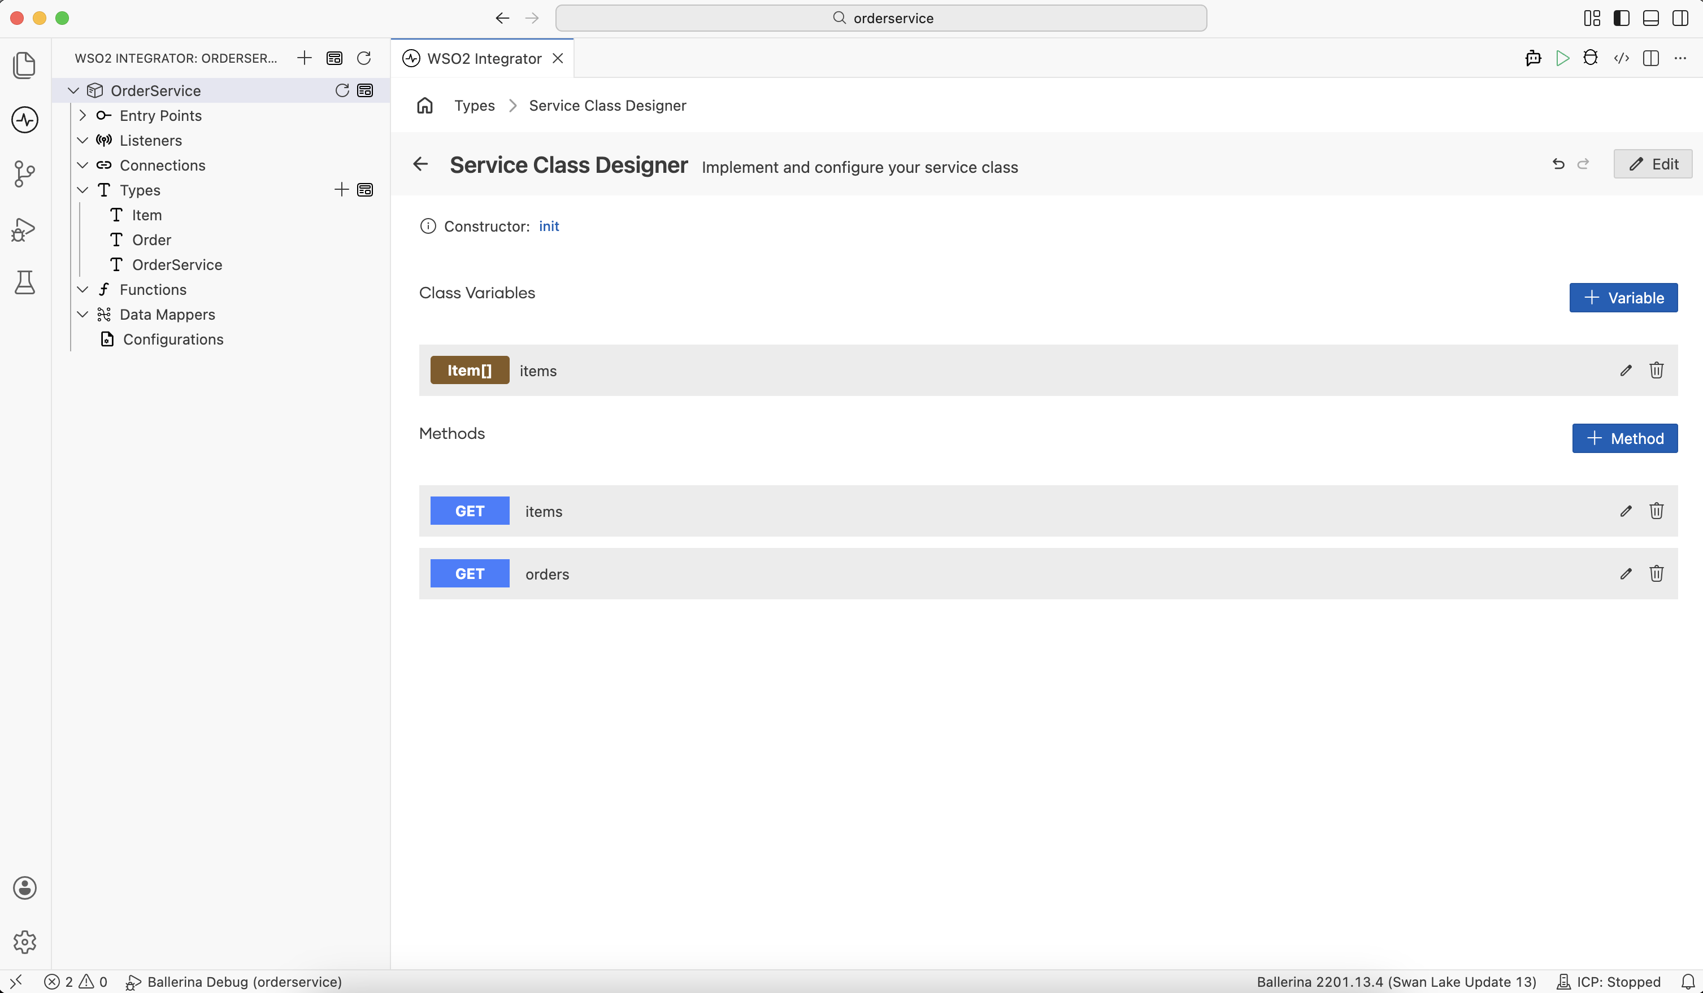Image resolution: width=1703 pixels, height=993 pixels.
Task: Open the Item type
Action: pos(147,215)
